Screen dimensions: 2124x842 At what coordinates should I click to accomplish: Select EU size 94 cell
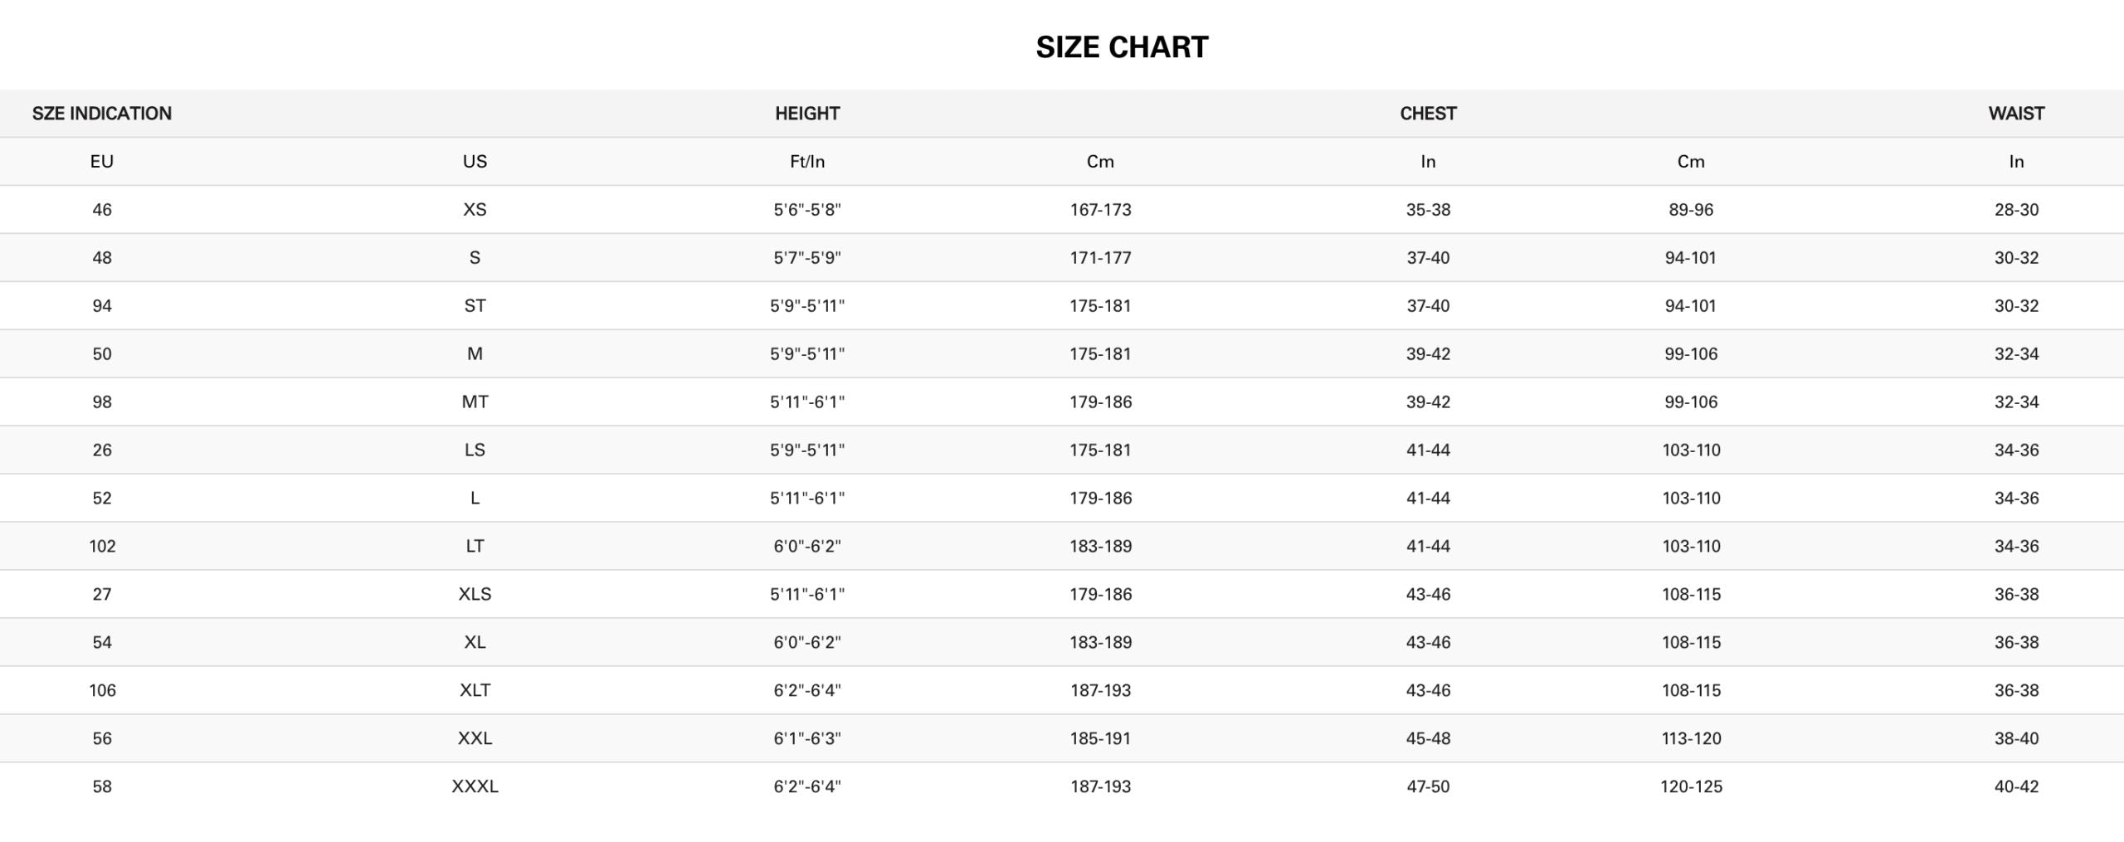[x=102, y=306]
